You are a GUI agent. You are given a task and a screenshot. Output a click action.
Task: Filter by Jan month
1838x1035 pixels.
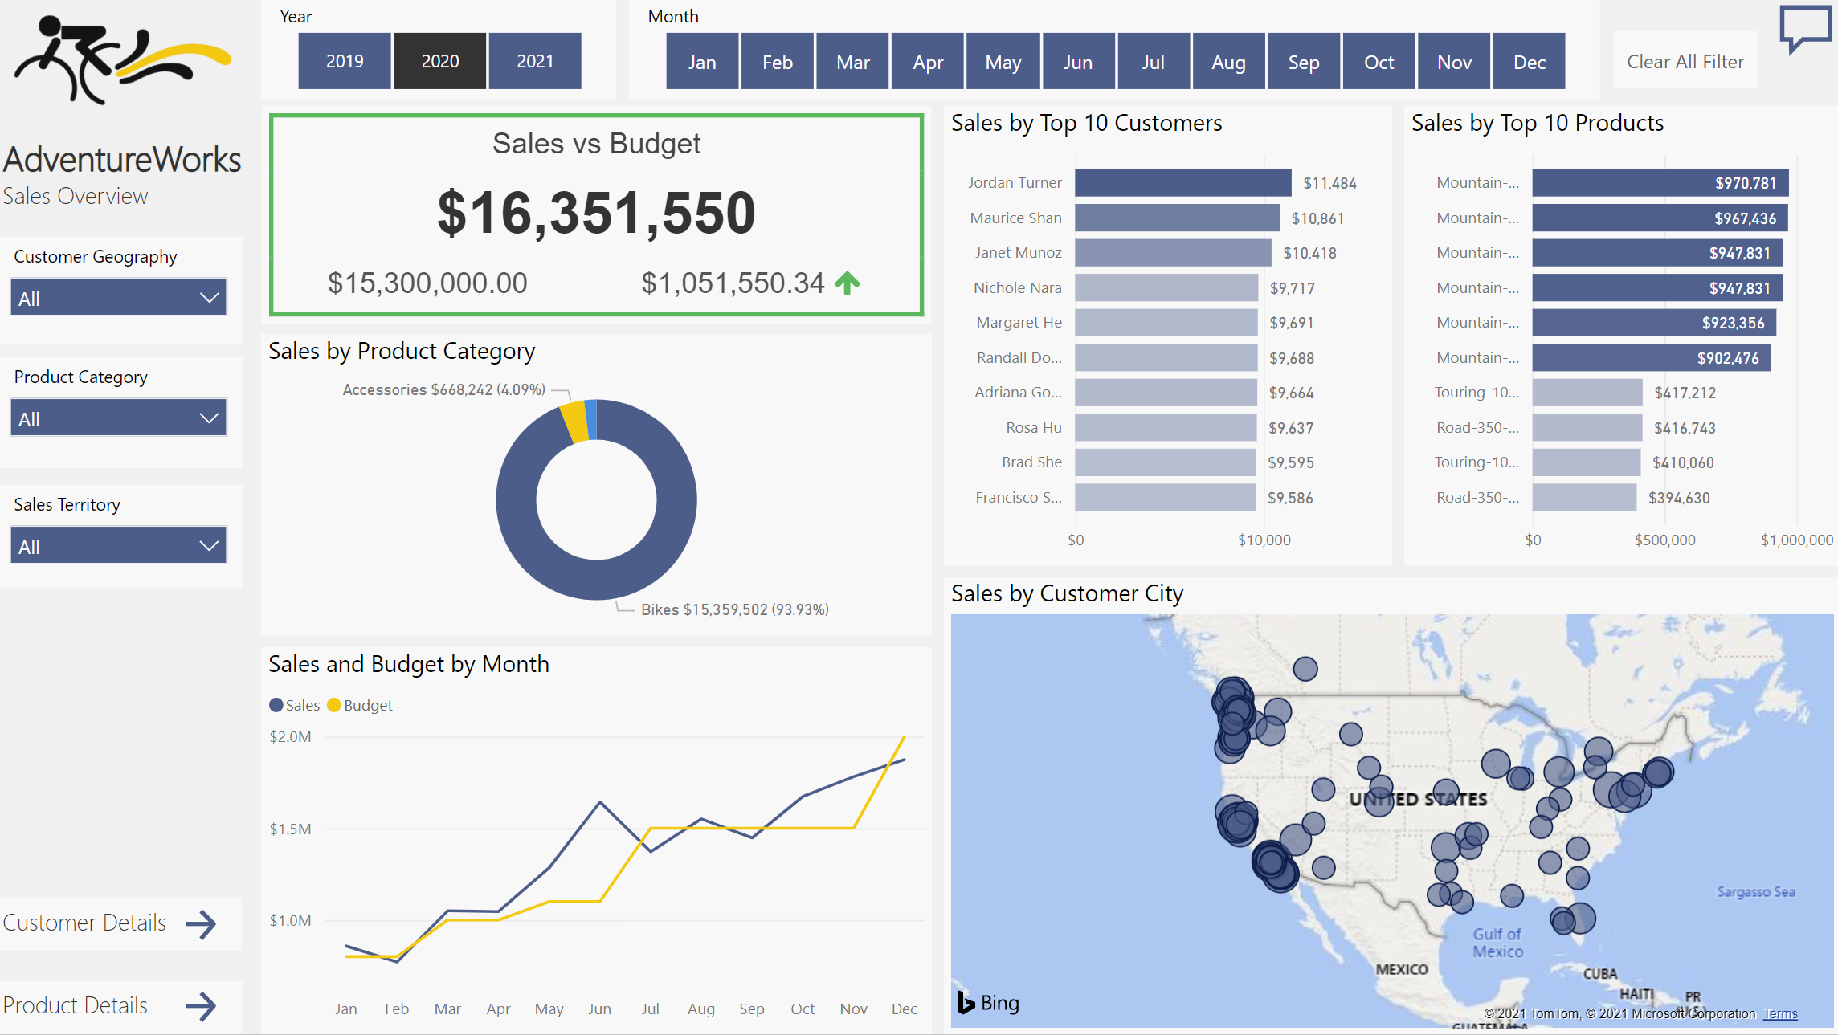(x=702, y=62)
